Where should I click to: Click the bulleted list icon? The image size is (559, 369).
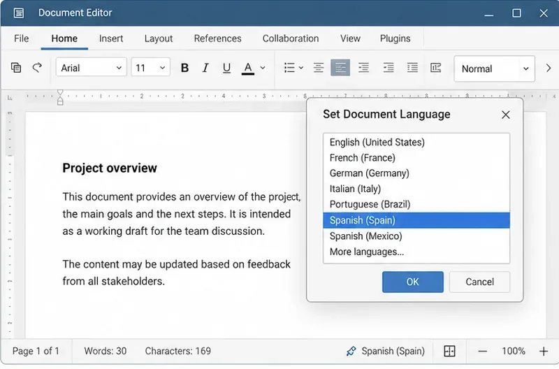289,68
